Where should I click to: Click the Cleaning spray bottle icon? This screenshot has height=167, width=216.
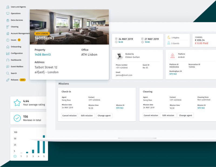point(8,27)
